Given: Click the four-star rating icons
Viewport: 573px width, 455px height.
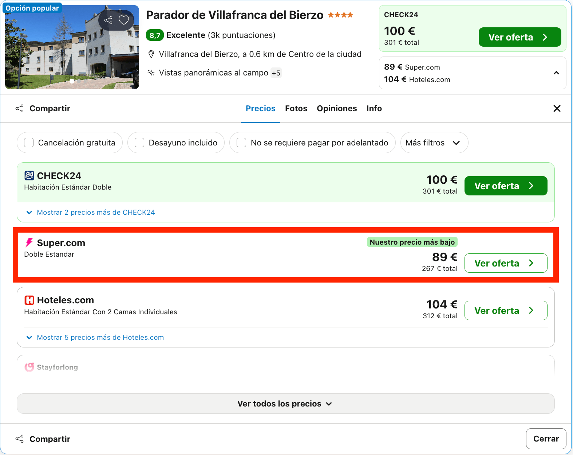Looking at the screenshot, I should click(340, 15).
